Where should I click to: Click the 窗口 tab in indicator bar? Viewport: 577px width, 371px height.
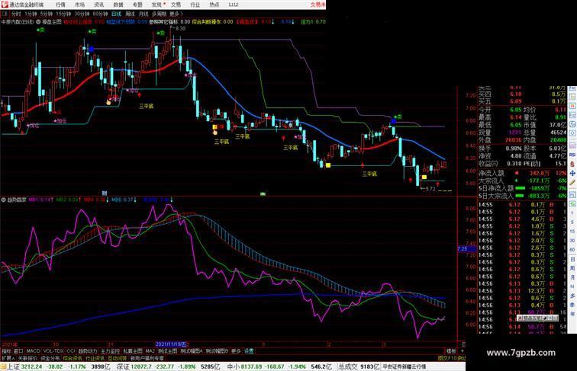click(18, 351)
